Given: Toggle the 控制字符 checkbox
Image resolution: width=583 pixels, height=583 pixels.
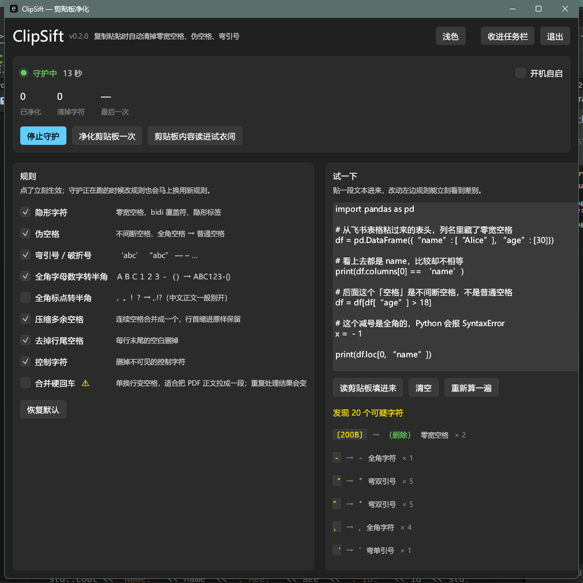Looking at the screenshot, I should (25, 361).
